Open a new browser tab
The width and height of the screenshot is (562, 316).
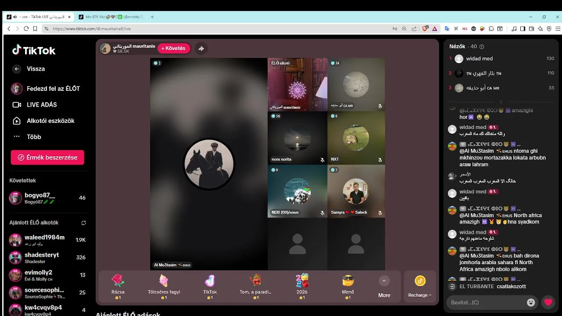pos(152,17)
